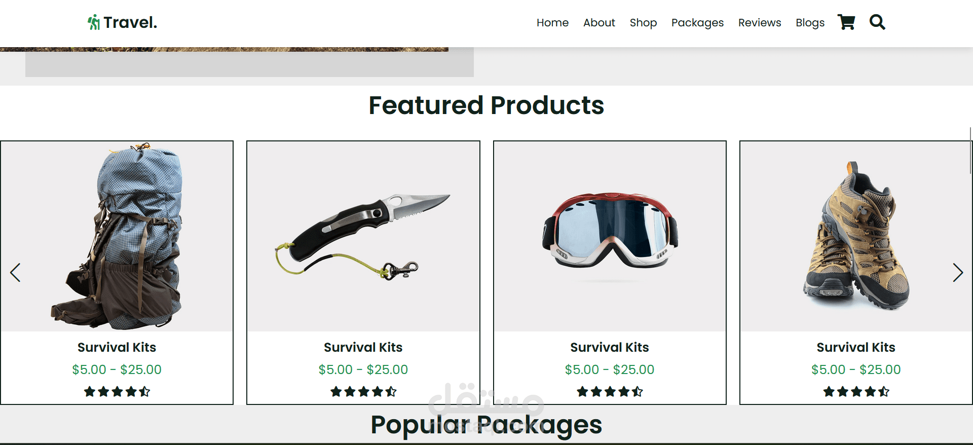Image resolution: width=973 pixels, height=445 pixels.
Task: Show previous products with left arrow
Action: [x=15, y=273]
